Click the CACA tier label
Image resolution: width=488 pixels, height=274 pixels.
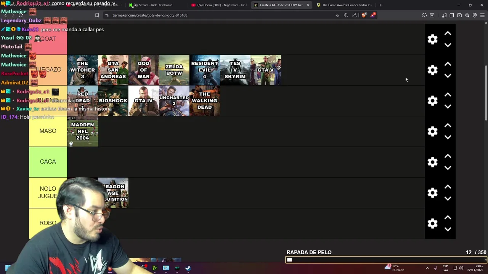click(x=48, y=162)
